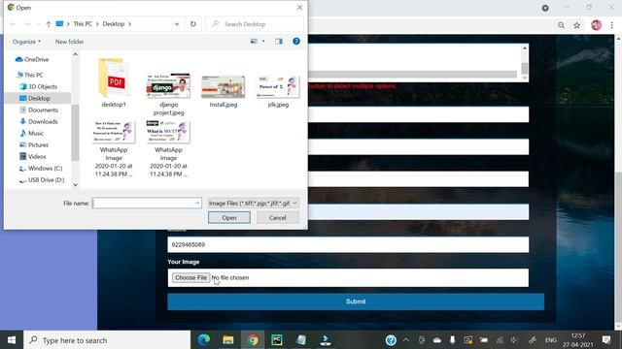Click the Get Help tray icon
Screen dimensions: 622x349
click(391, 340)
